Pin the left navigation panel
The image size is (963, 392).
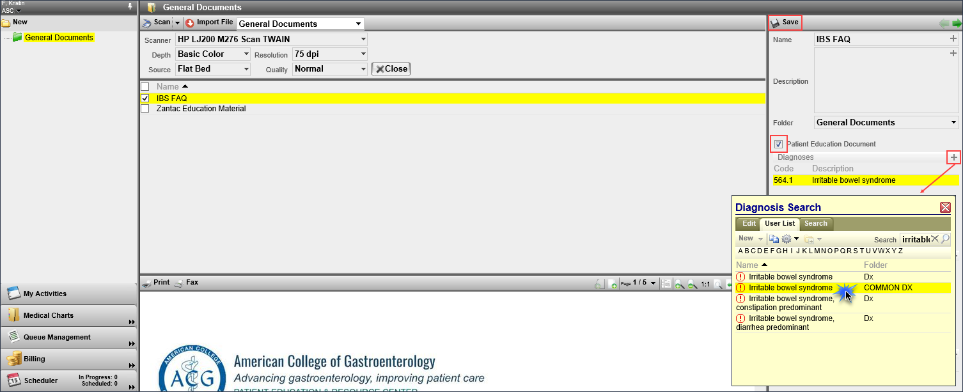click(130, 6)
